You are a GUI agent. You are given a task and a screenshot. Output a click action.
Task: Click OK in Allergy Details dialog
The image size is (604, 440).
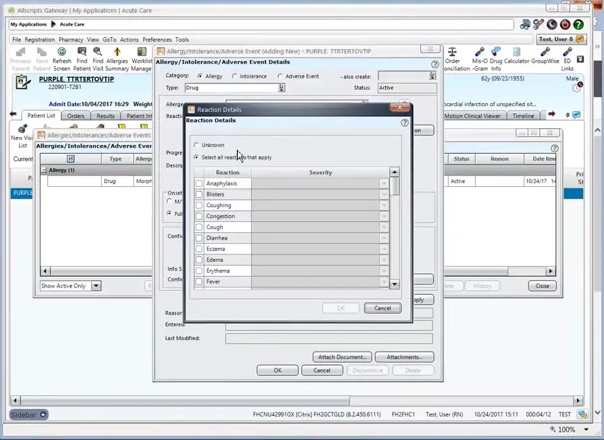click(277, 370)
